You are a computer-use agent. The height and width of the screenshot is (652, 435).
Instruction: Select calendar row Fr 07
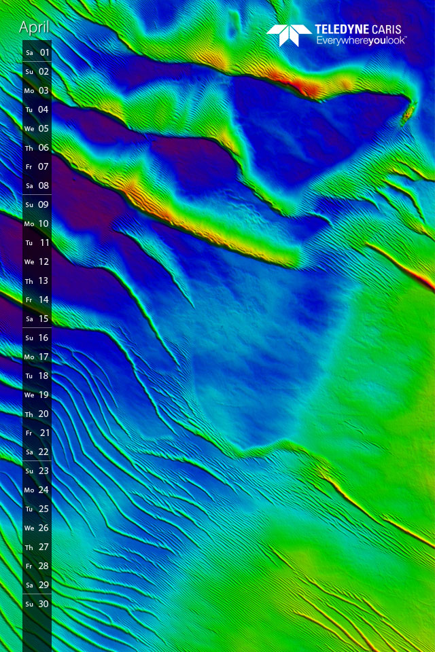click(x=37, y=167)
